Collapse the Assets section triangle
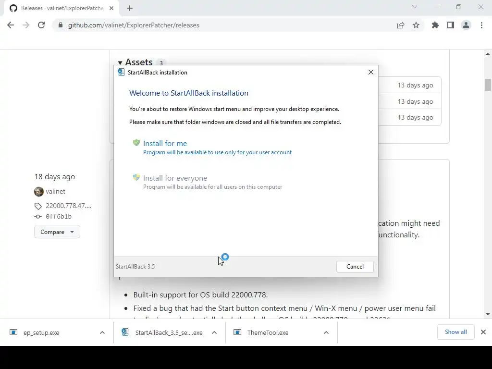This screenshot has height=369, width=492. click(x=120, y=63)
